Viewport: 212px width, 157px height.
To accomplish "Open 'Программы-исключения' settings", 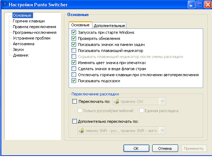I will (x=35, y=32).
